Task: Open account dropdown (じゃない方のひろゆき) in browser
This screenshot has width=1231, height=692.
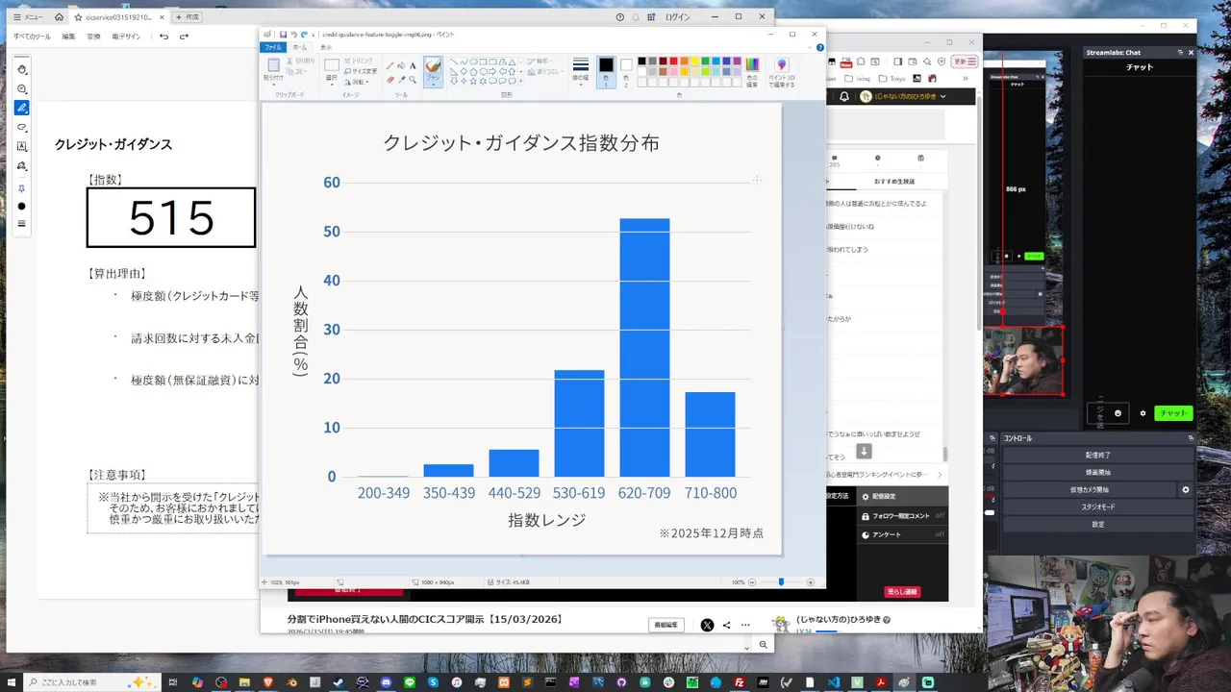Action: click(903, 96)
